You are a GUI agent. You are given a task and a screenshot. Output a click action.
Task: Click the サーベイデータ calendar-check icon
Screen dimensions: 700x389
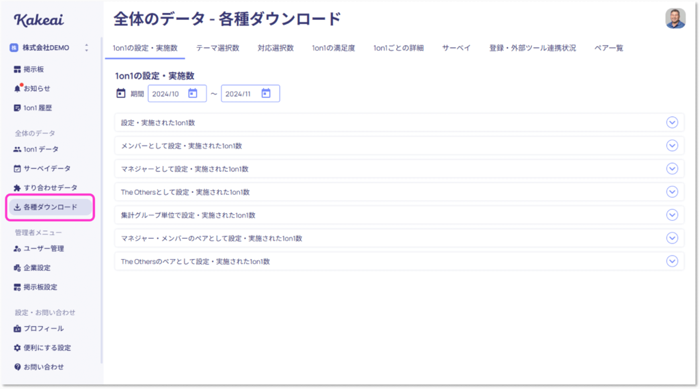click(17, 168)
